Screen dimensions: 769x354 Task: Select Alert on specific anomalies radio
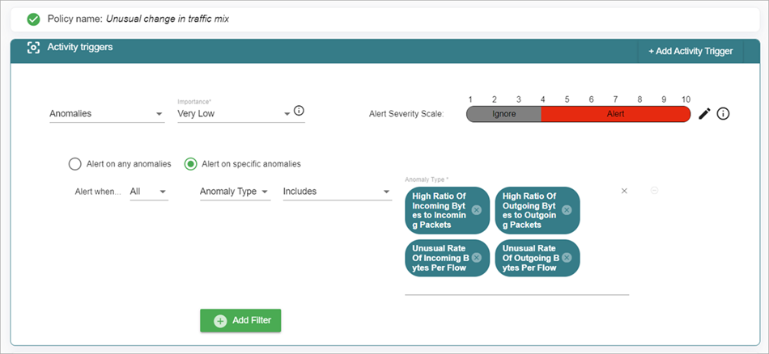(x=190, y=164)
